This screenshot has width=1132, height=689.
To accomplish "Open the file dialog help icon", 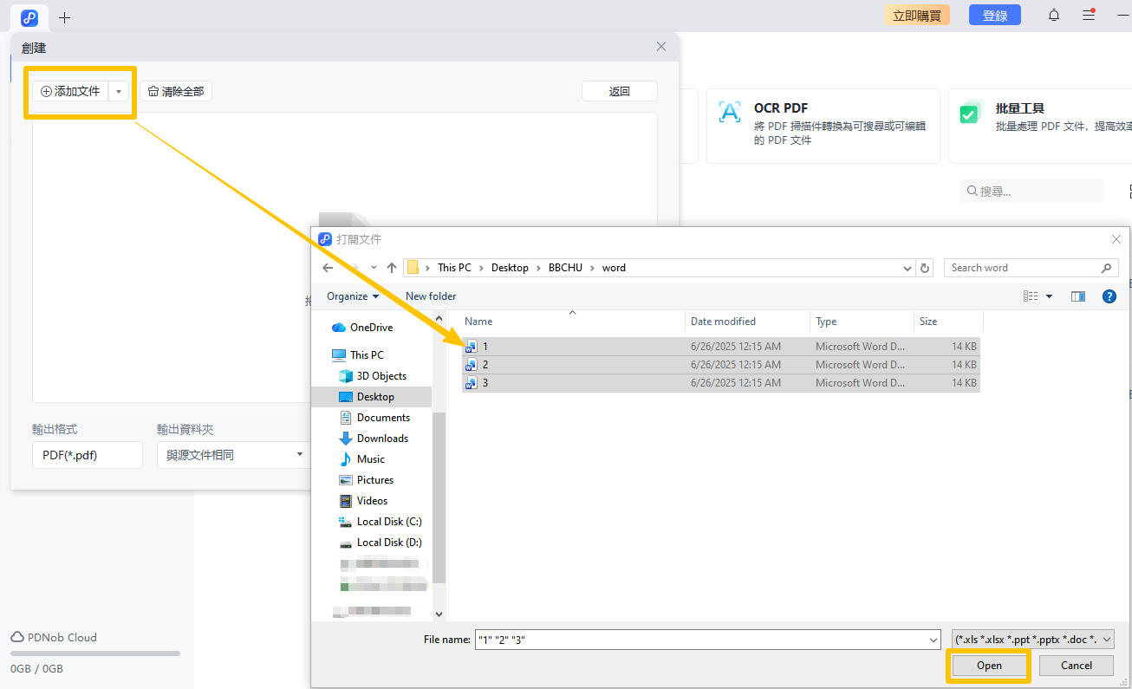I will click(x=1109, y=296).
